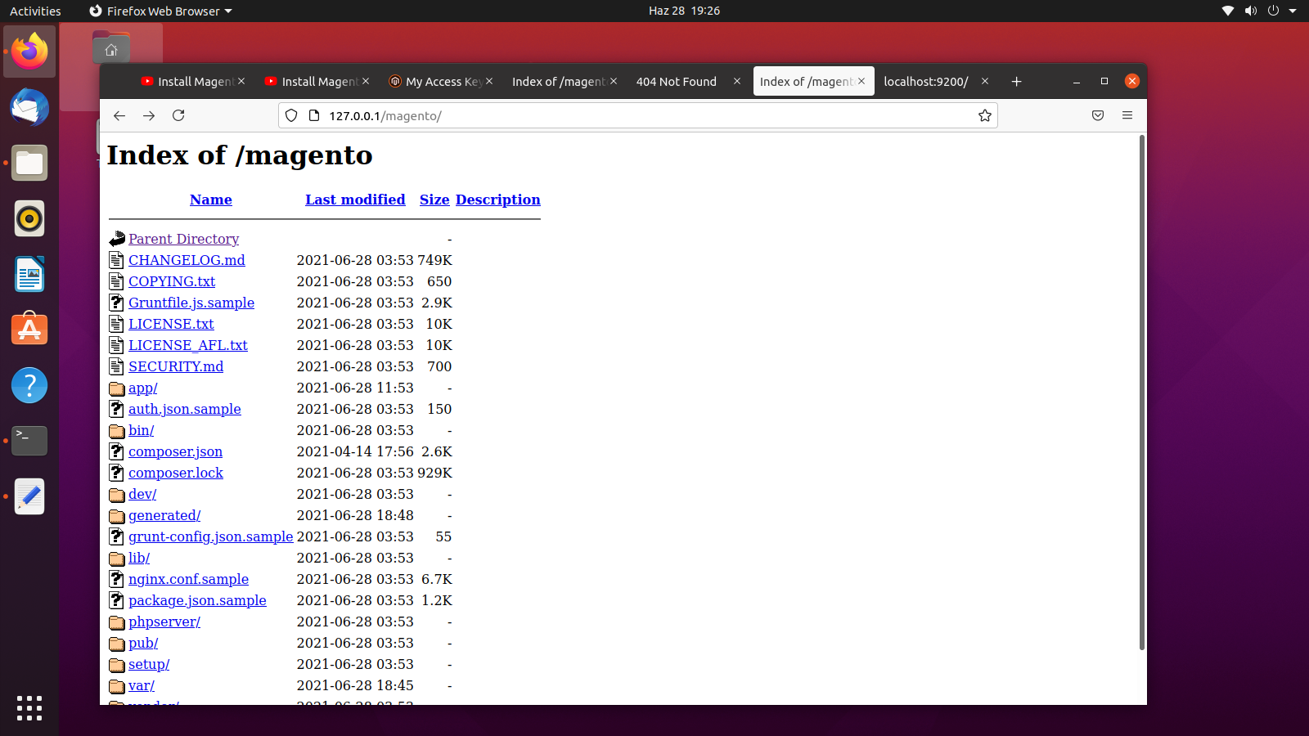Click the browser back arrow button

(119, 115)
